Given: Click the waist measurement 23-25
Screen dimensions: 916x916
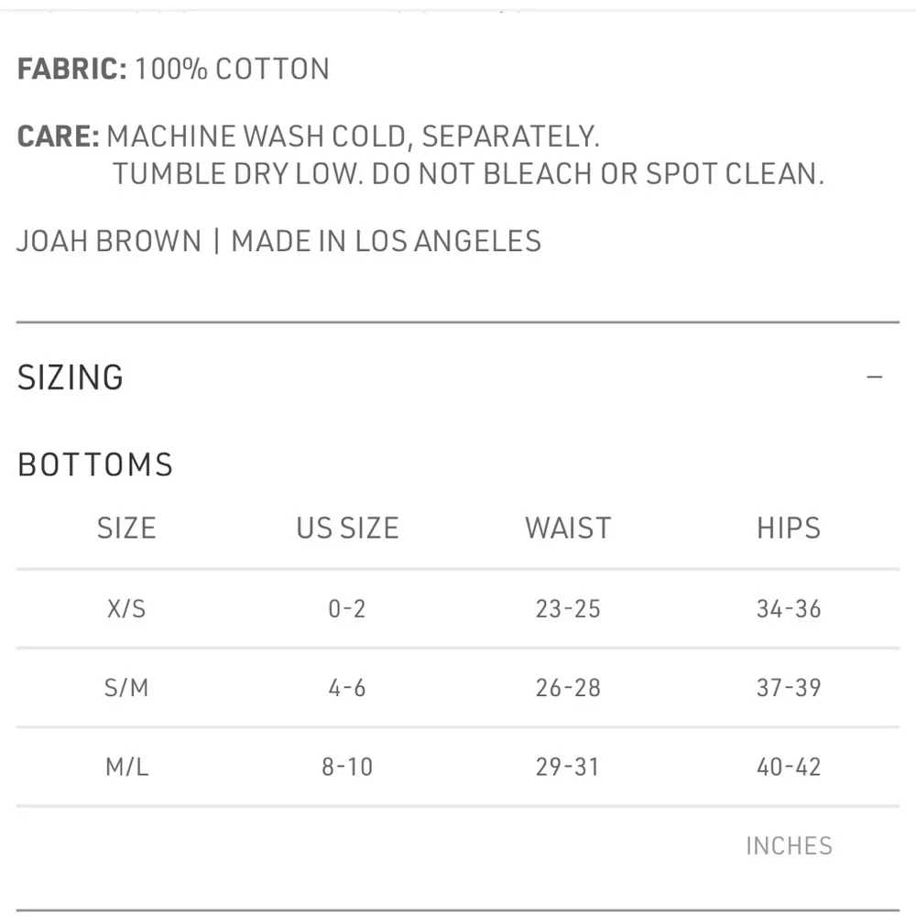Looking at the screenshot, I should point(568,608).
